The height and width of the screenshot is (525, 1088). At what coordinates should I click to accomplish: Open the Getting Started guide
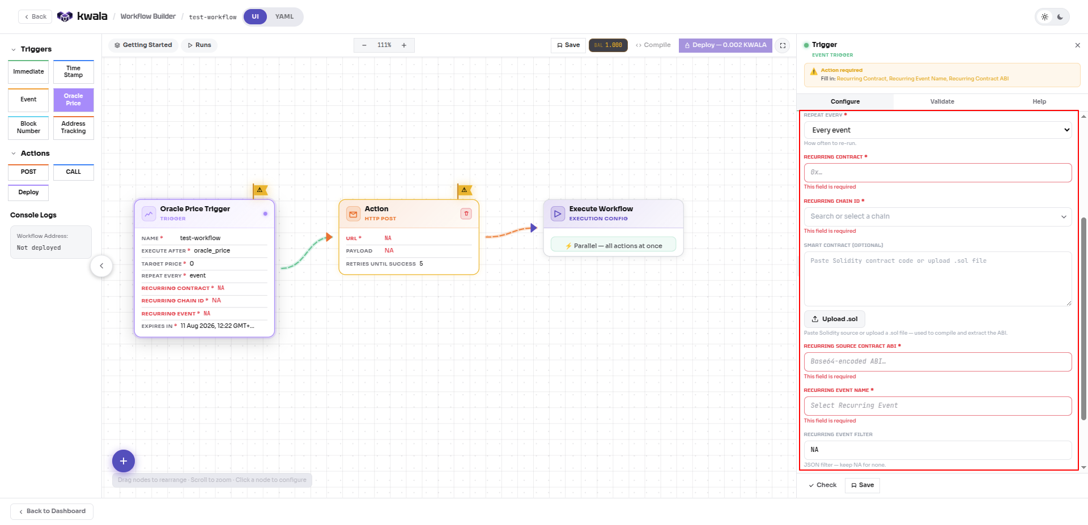(x=143, y=45)
